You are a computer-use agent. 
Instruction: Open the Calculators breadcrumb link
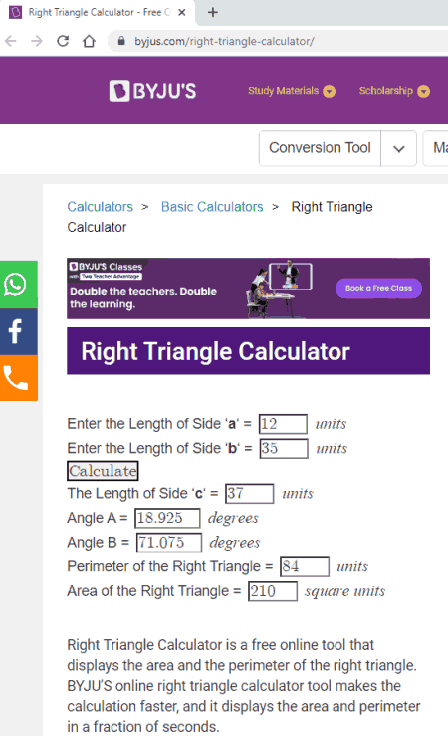100,207
